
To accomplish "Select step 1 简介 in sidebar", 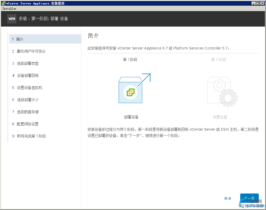I will coord(45,39).
